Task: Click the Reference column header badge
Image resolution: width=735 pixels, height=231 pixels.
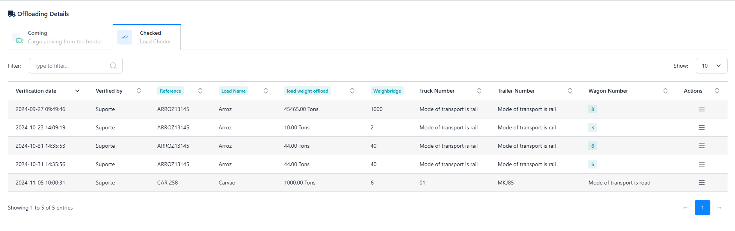Action: pyautogui.click(x=170, y=91)
